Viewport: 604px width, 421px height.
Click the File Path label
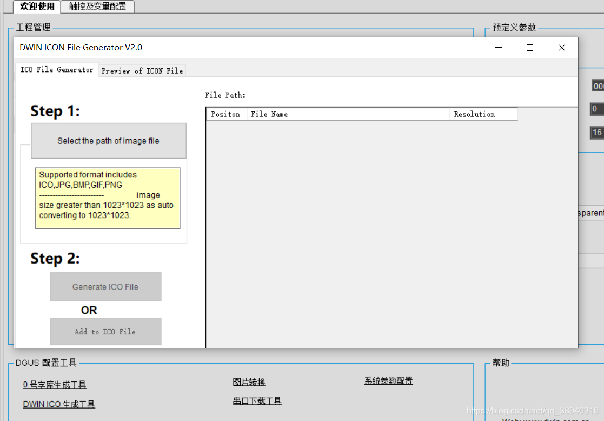point(225,95)
